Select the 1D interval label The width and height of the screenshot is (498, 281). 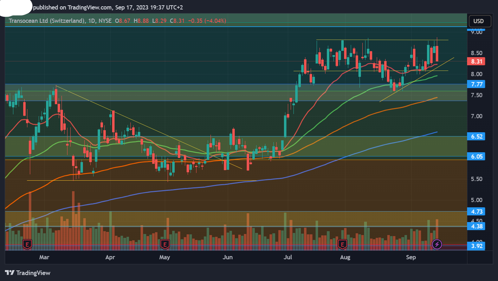point(92,21)
